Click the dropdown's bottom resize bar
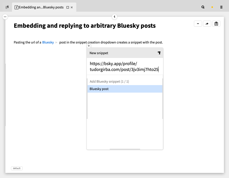 tap(125, 149)
